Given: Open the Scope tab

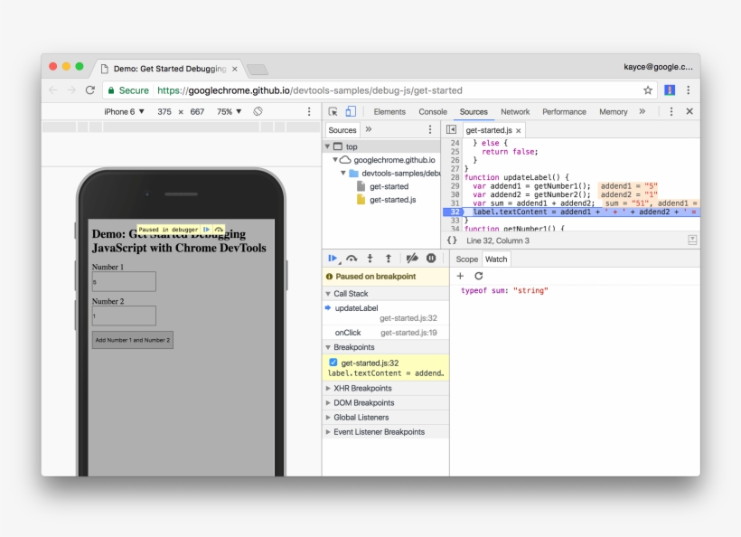Looking at the screenshot, I should pyautogui.click(x=466, y=259).
